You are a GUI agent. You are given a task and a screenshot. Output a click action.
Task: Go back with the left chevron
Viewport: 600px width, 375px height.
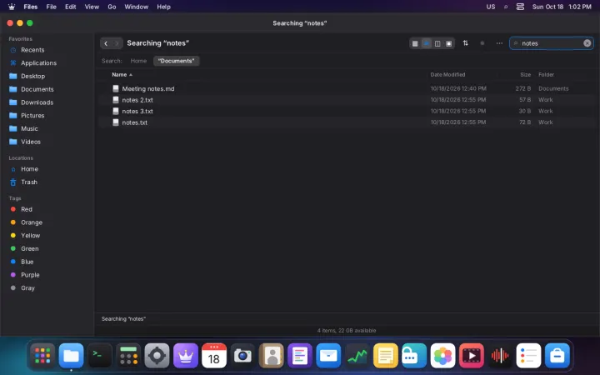[x=106, y=43]
